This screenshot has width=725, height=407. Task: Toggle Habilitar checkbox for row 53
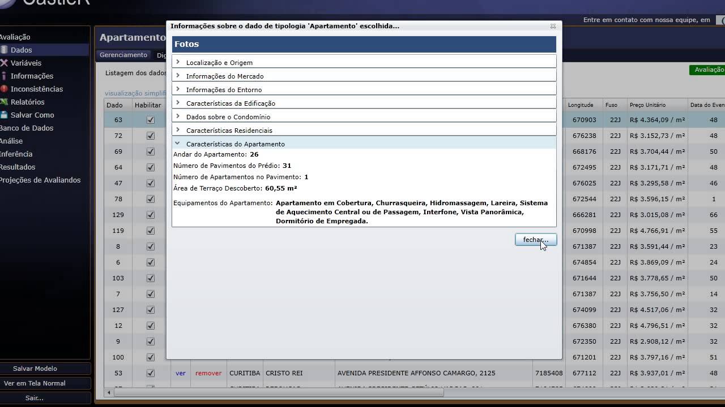click(150, 373)
